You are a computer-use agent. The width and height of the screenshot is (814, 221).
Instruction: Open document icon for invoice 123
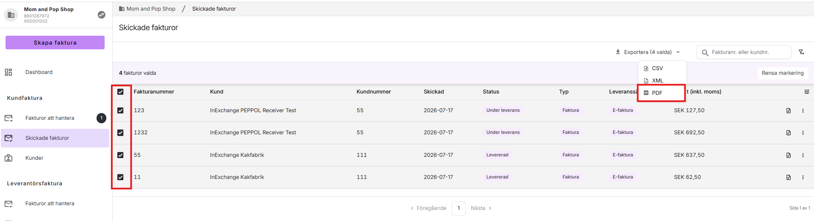pyautogui.click(x=788, y=110)
